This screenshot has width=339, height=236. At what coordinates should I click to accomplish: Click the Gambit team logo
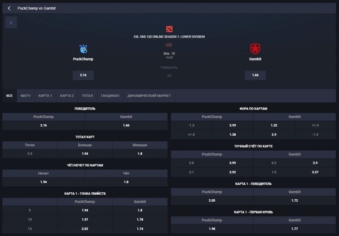pos(255,48)
